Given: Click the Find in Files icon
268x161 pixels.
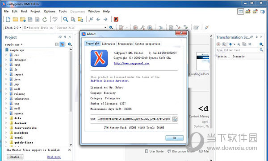Looking at the screenshot, I should pyautogui.click(x=73, y=20).
